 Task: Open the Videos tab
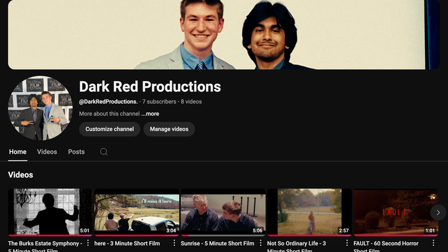pos(47,152)
